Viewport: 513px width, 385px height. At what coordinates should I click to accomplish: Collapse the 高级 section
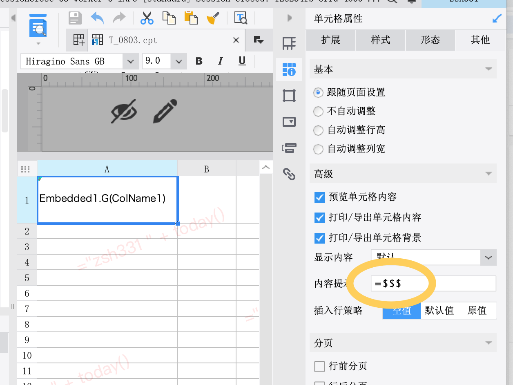[488, 174]
